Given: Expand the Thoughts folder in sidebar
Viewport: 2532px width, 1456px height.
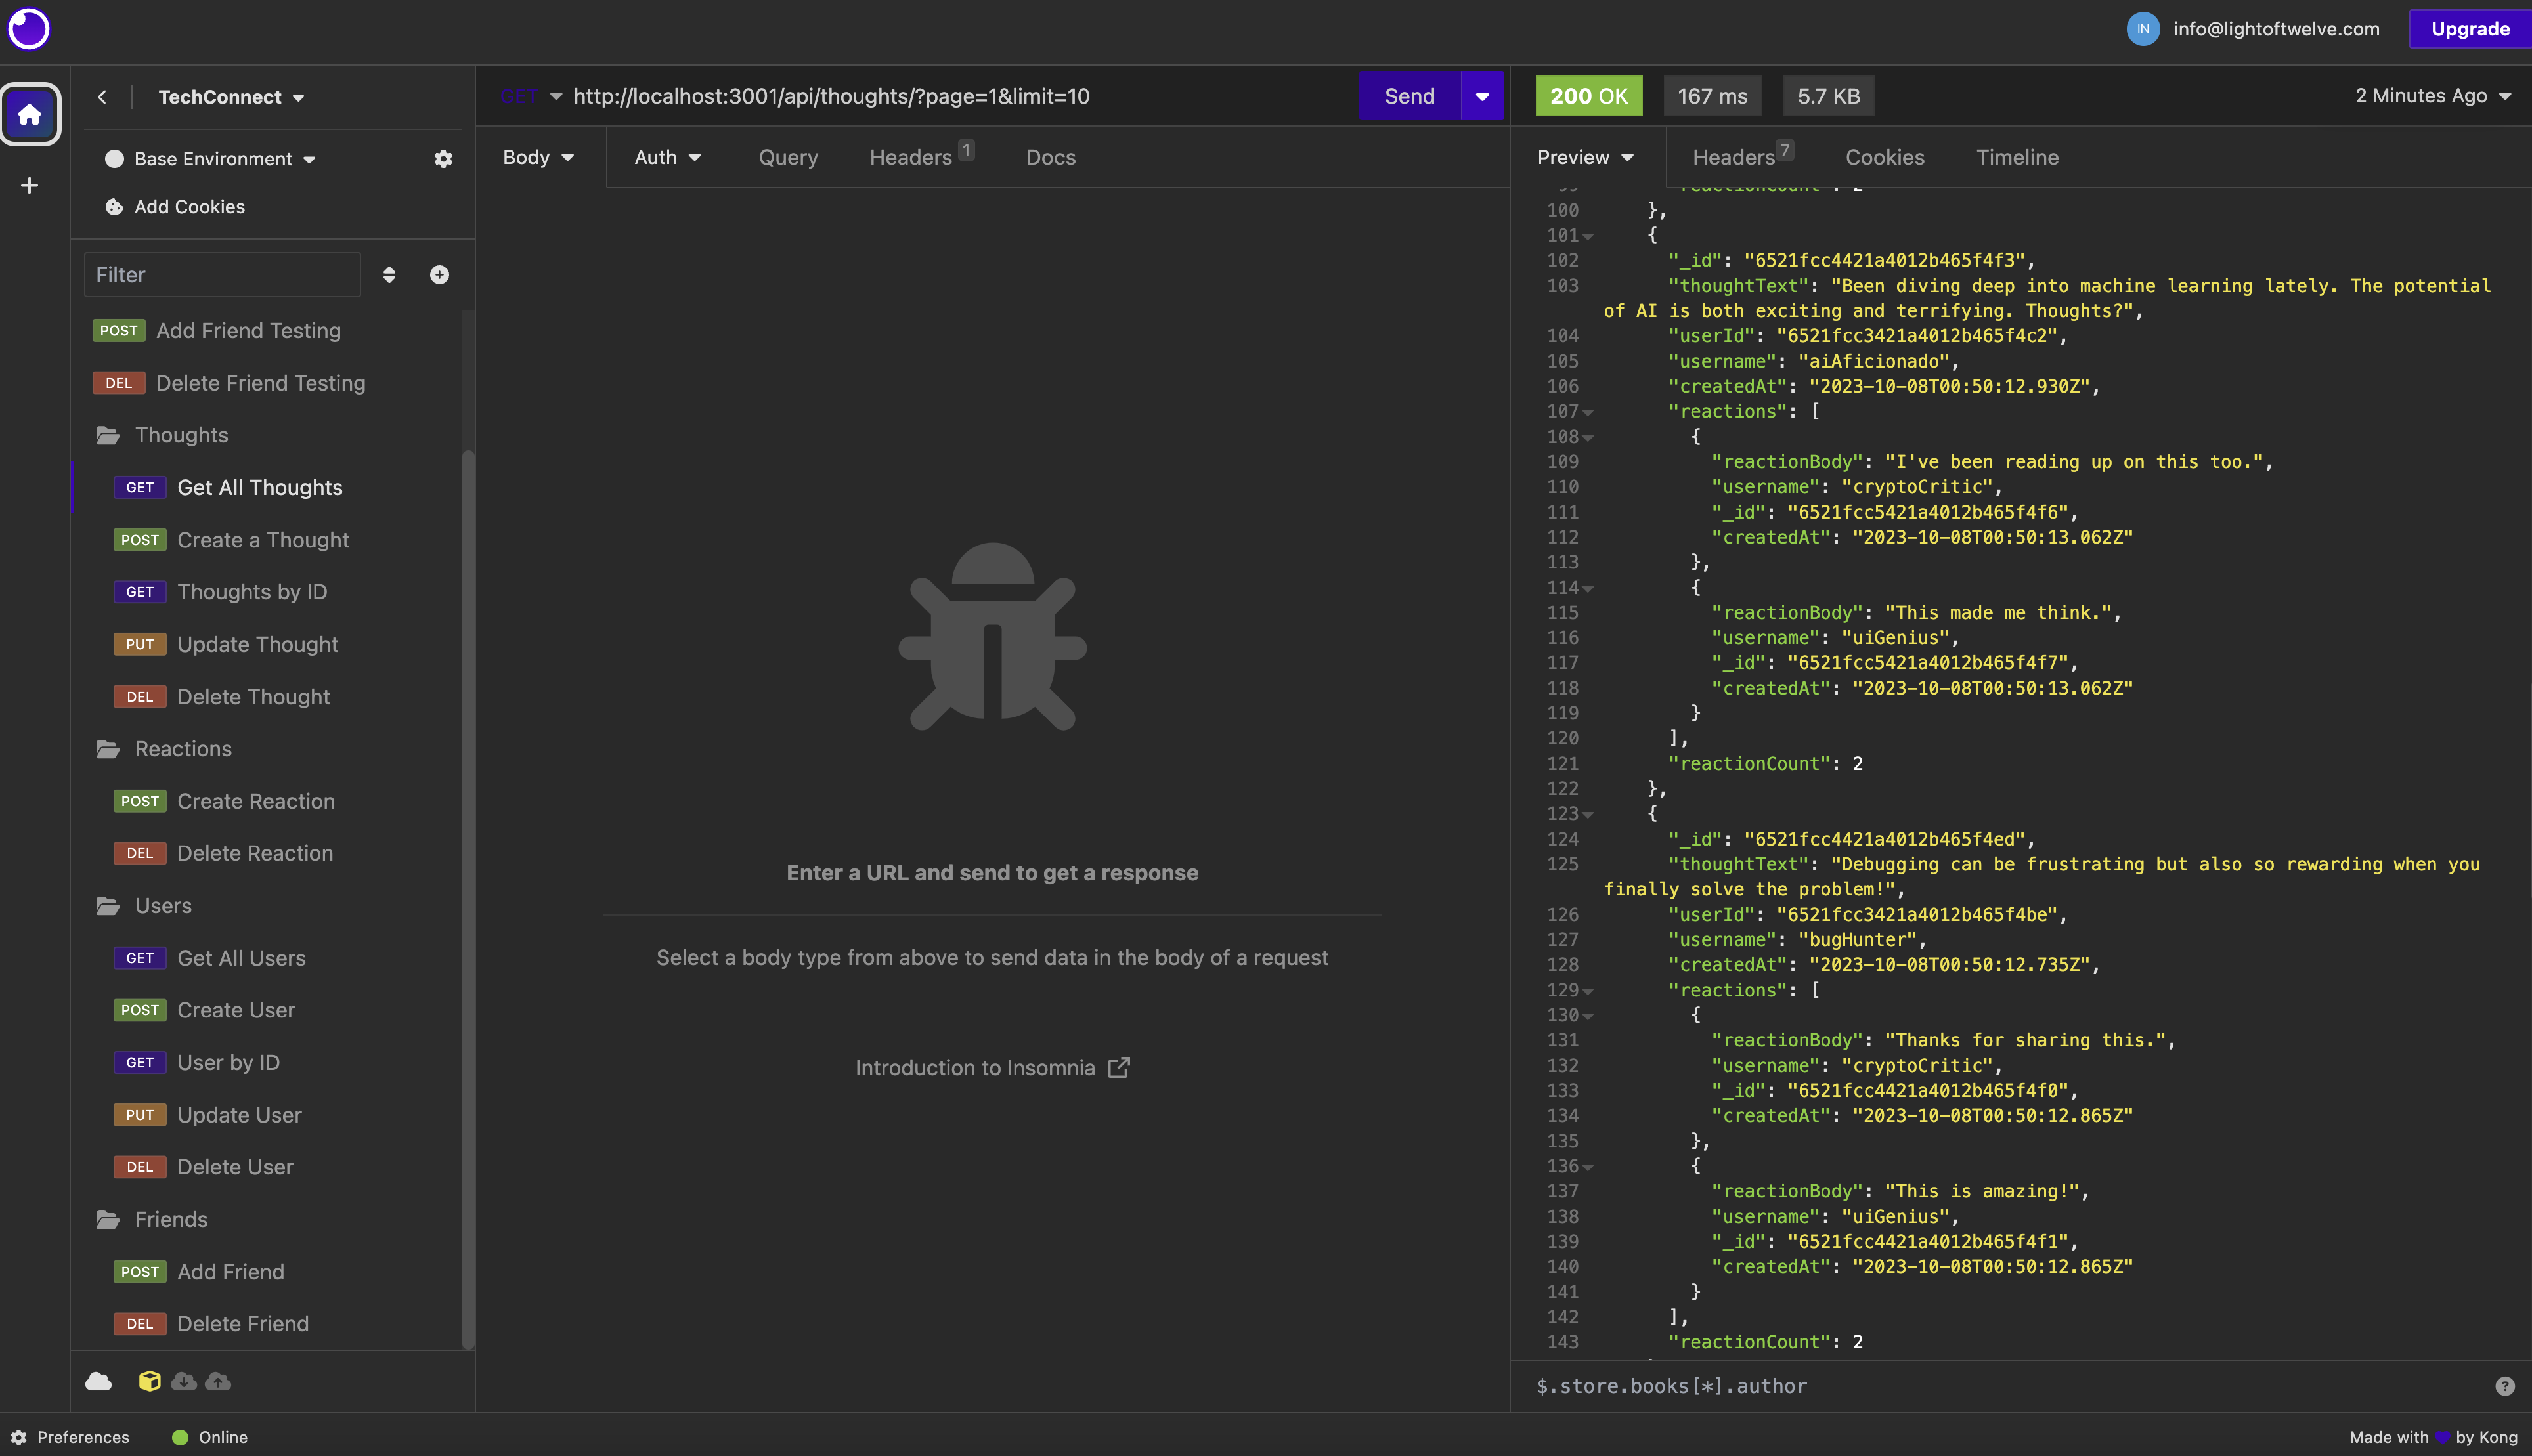Looking at the screenshot, I should [181, 435].
